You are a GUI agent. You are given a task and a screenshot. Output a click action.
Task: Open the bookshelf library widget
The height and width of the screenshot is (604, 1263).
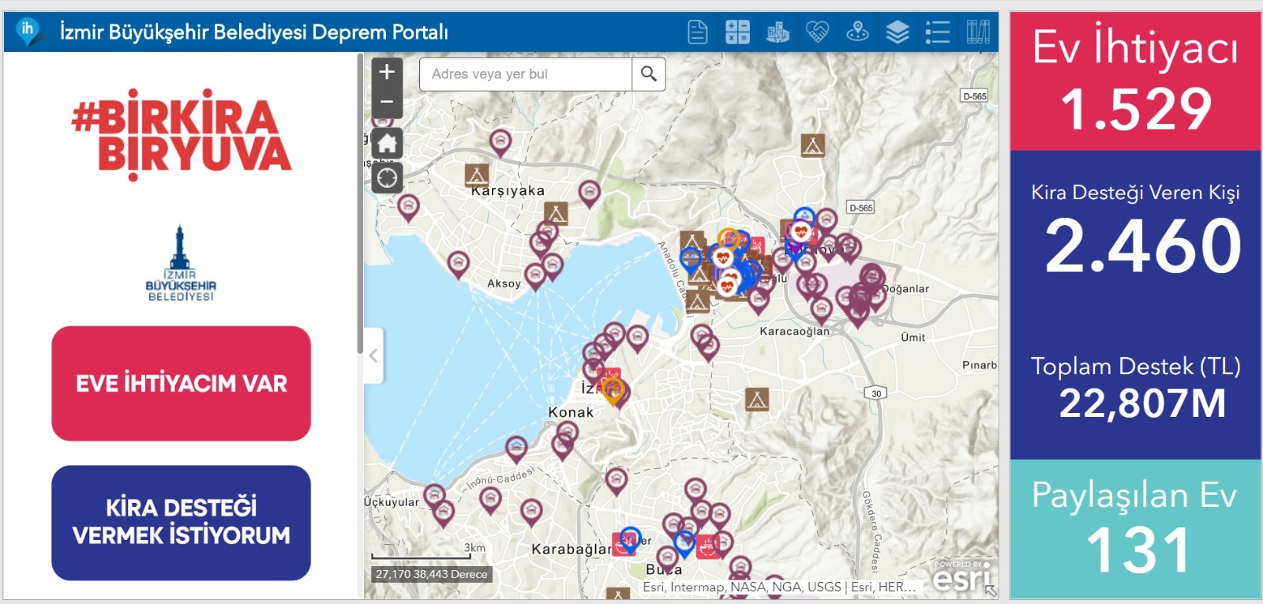pos(978,32)
